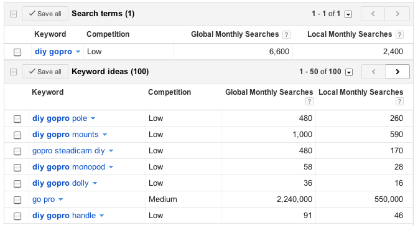418x225 pixels.
Task: Check the box for diy gopro pole
Action: click(x=17, y=119)
